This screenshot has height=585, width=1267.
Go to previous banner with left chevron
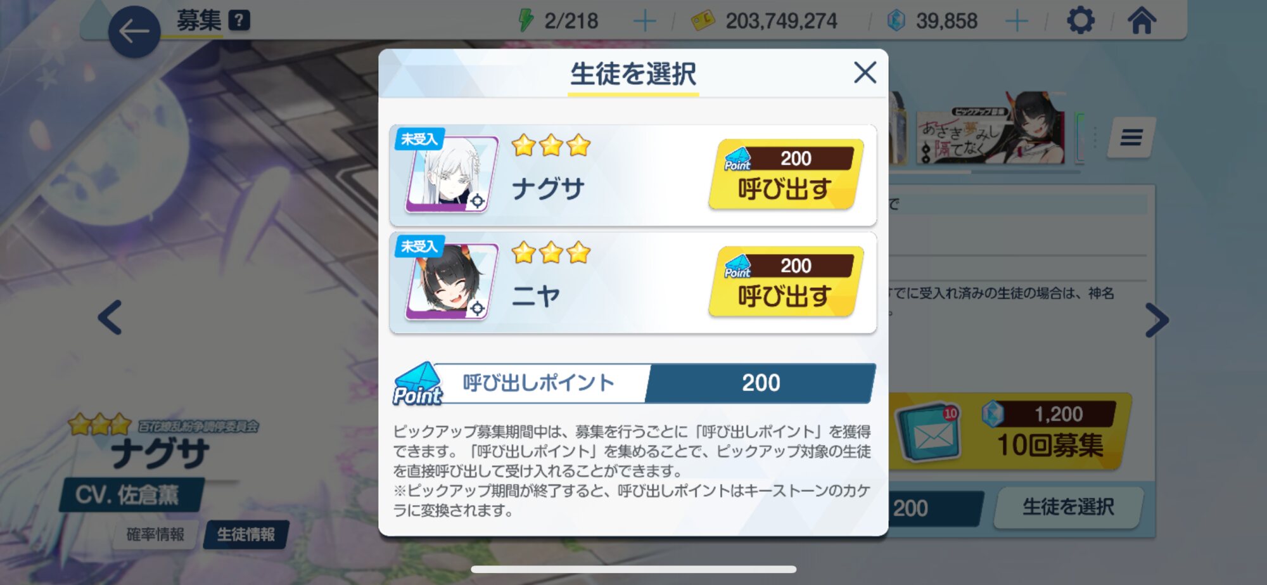pos(110,317)
